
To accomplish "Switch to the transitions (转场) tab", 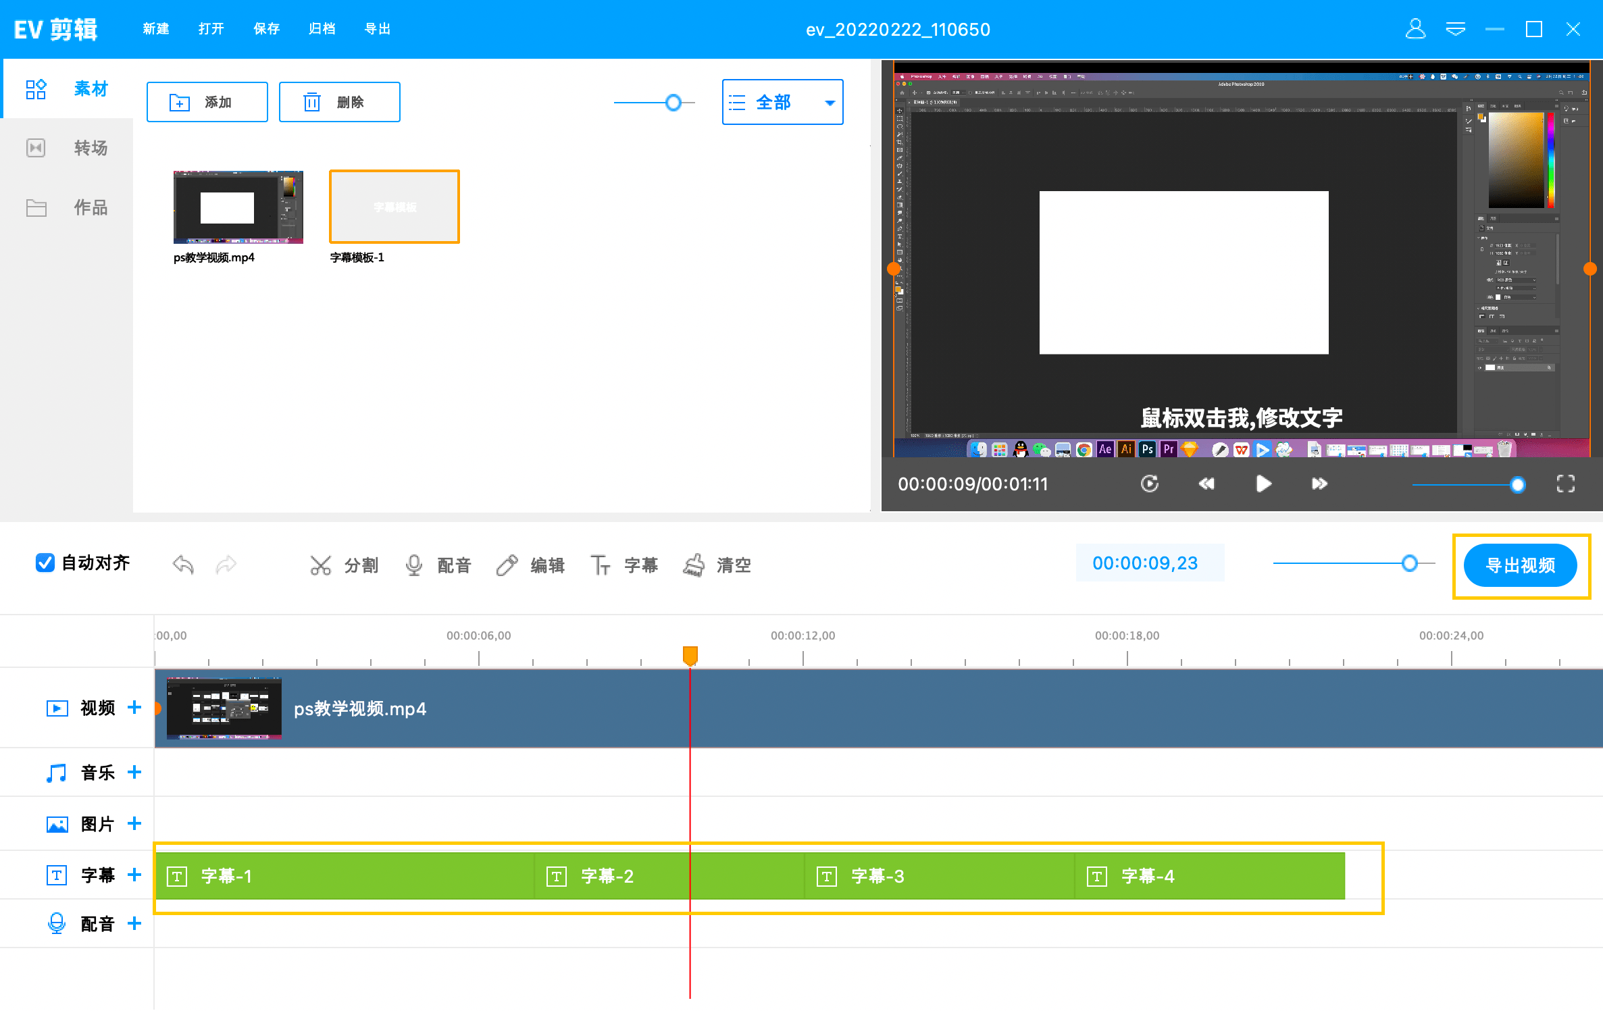I will (68, 148).
